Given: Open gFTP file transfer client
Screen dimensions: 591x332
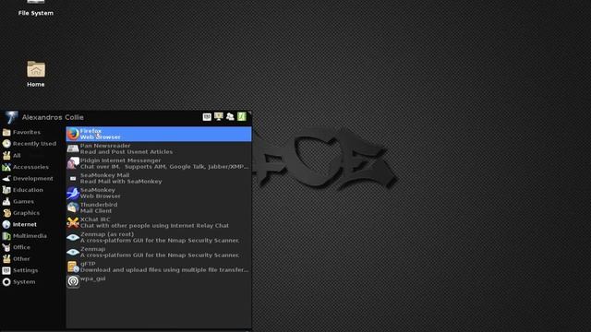Looking at the screenshot, I should click(x=159, y=267).
